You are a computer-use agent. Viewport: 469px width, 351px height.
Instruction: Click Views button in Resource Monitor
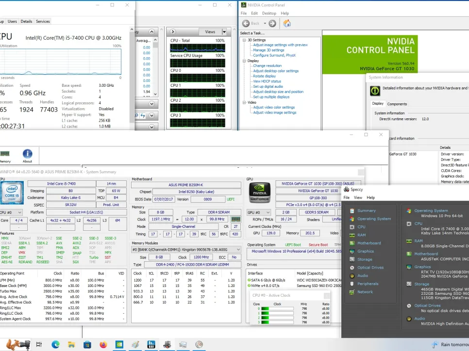210,32
